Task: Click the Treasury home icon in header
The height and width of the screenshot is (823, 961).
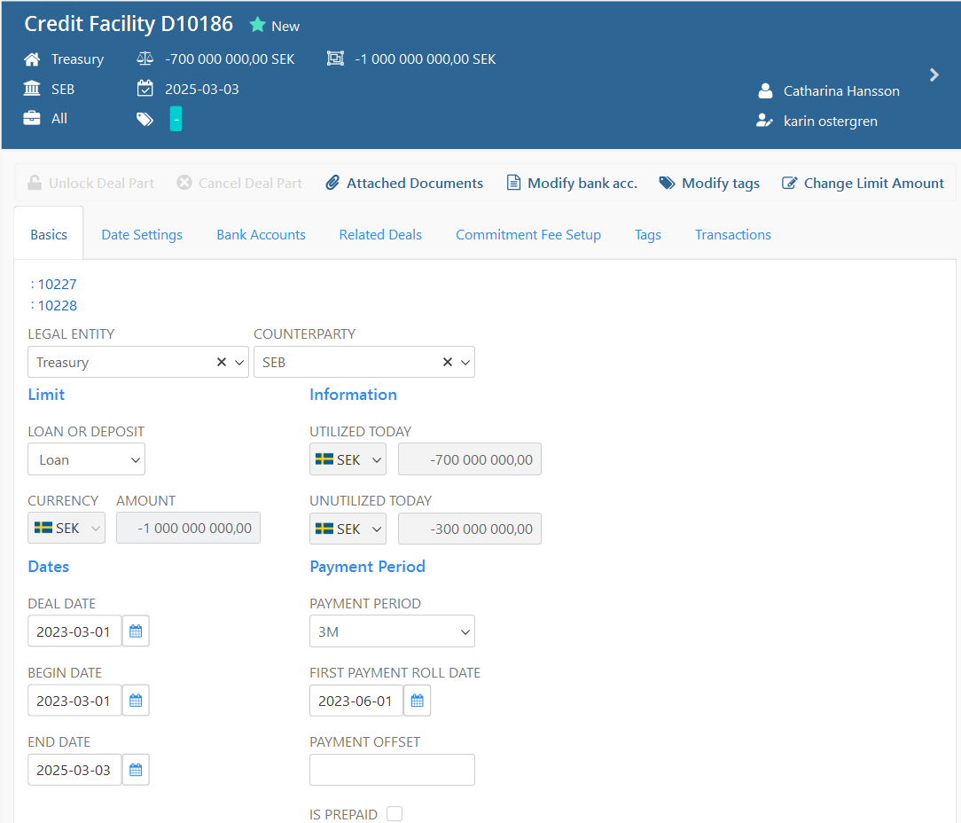Action: 32,59
